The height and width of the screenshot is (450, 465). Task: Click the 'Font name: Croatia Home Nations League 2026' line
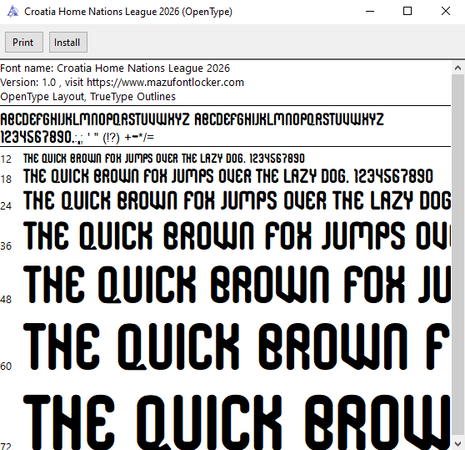click(115, 68)
